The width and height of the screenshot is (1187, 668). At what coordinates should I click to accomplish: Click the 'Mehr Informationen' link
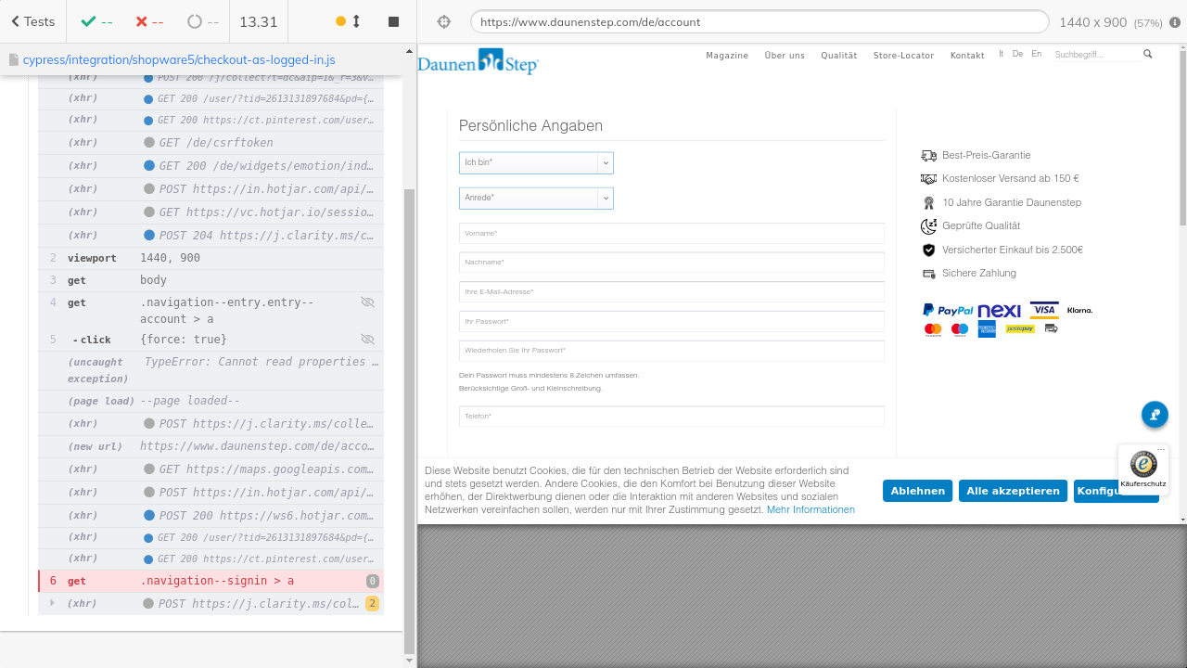tap(810, 509)
